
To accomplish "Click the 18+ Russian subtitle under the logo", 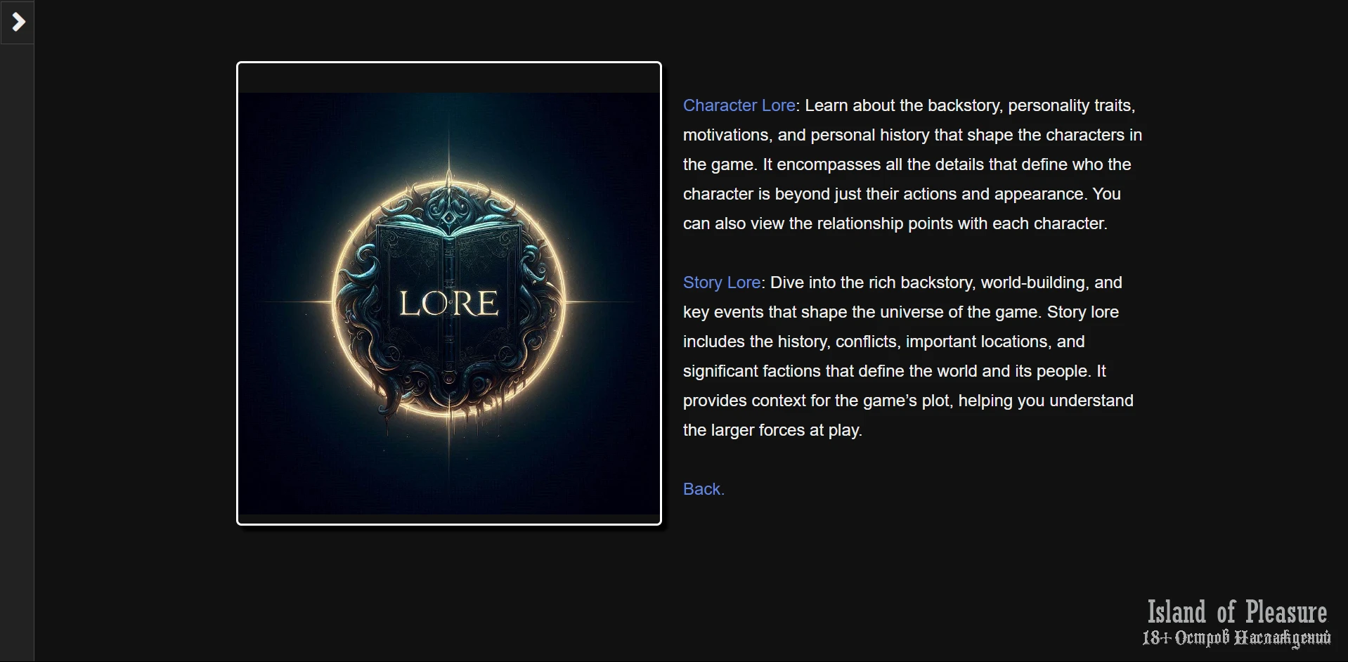I will 1237,638.
